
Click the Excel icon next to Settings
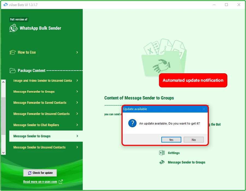coord(162,153)
